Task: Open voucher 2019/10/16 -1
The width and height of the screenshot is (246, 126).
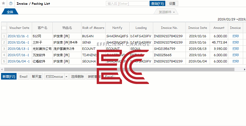Action: [x=18, y=36]
